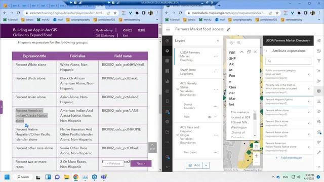Open the Map properties gear icon
Viewport: 324px width, 182px height.
pyautogui.click(x=167, y=122)
